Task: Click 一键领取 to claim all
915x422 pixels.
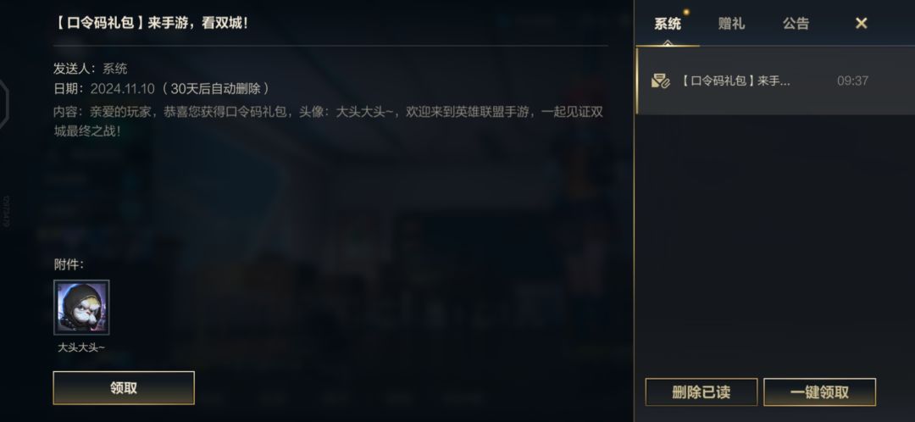Action: point(819,392)
